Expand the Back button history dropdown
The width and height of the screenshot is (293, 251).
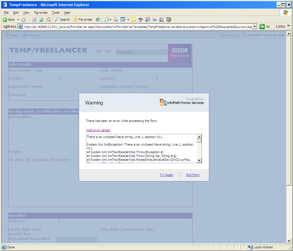18,20
